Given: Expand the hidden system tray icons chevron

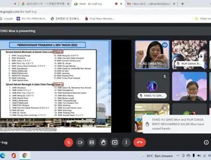Looking at the screenshot, I should tap(178, 156).
